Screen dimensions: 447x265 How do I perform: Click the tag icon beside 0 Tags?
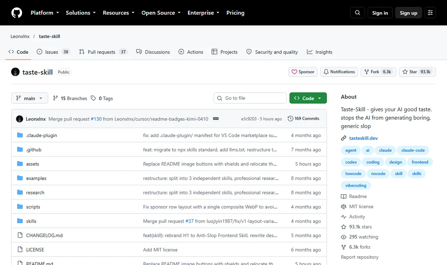[x=93, y=98]
